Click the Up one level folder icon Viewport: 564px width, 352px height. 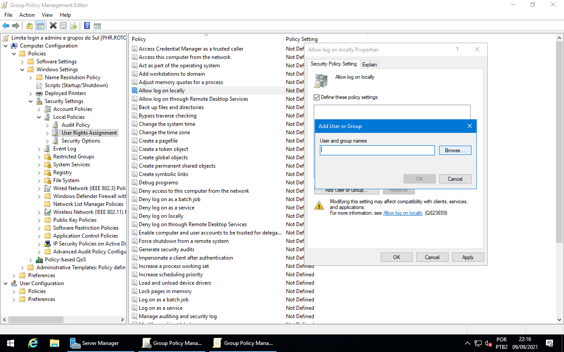[29, 26]
